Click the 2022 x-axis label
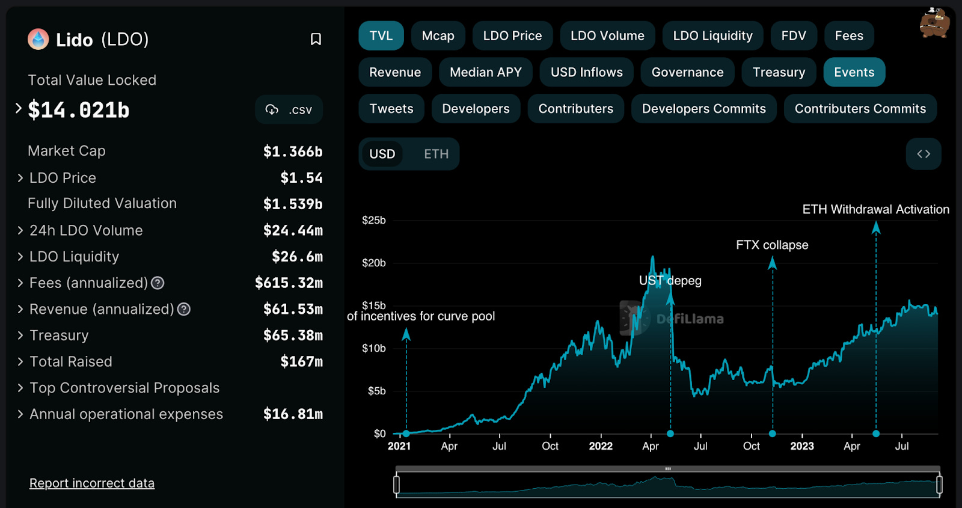The height and width of the screenshot is (508, 962). (x=601, y=446)
